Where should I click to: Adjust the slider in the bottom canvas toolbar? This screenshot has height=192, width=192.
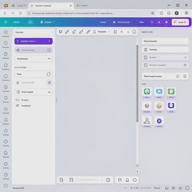point(89,180)
